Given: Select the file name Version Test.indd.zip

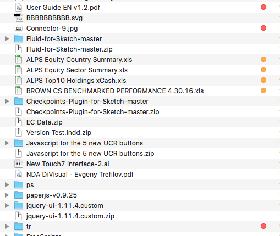Looking at the screenshot, I should [x=59, y=133].
